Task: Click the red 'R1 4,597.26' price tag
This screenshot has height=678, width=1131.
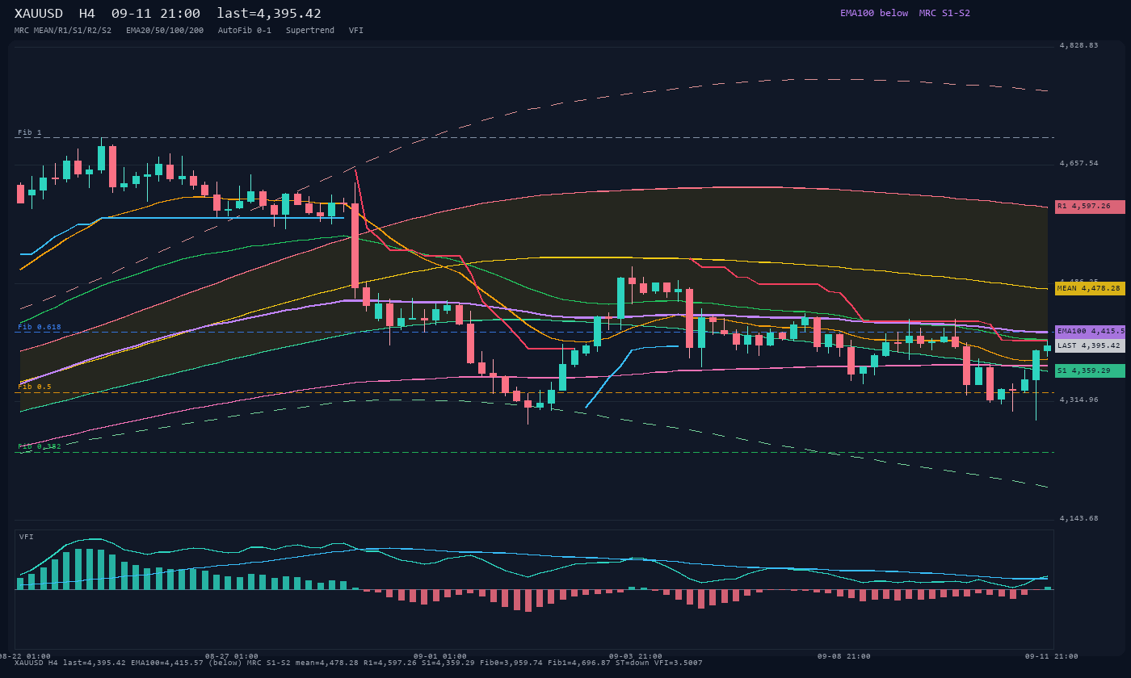Action: (x=1090, y=207)
